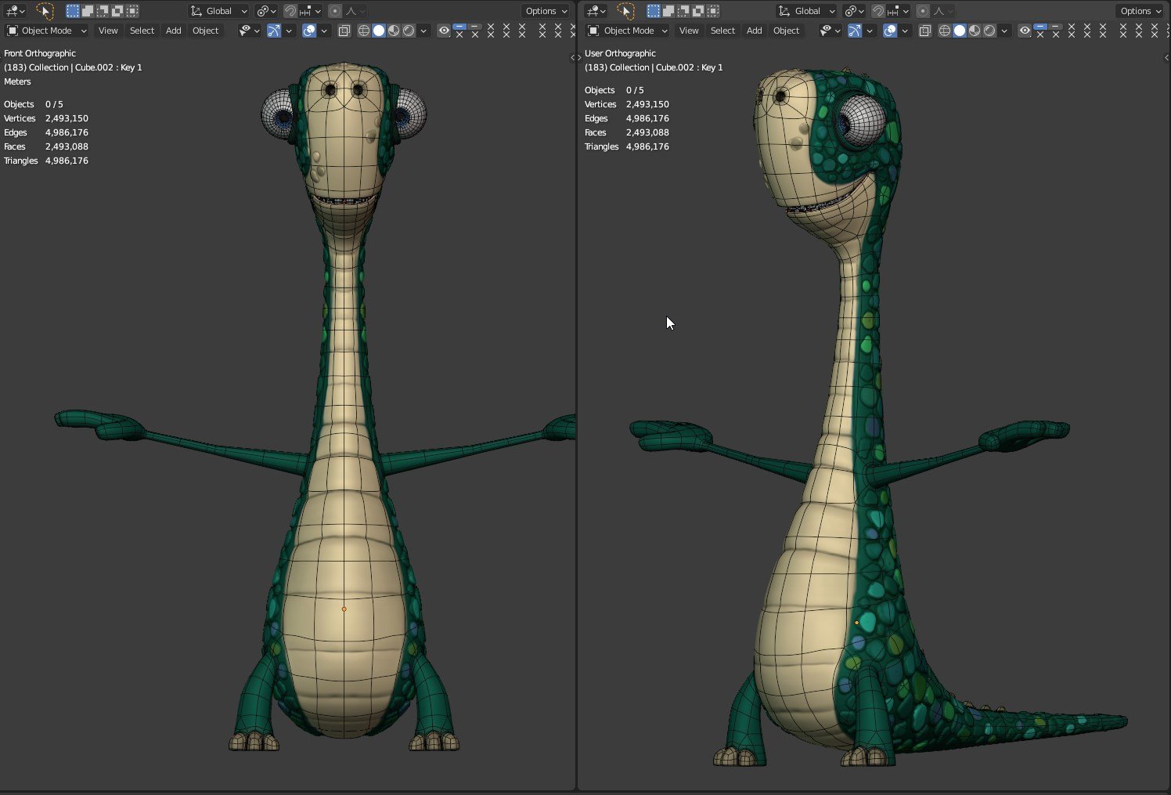Open shading options dropdown in left viewport
The height and width of the screenshot is (795, 1171).
pos(423,31)
